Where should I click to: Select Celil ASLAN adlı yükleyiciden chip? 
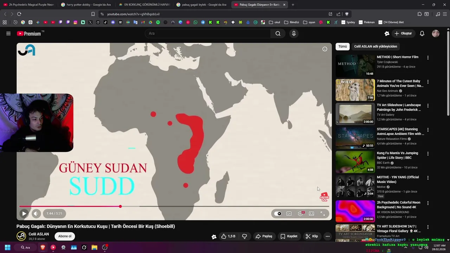coord(375,46)
